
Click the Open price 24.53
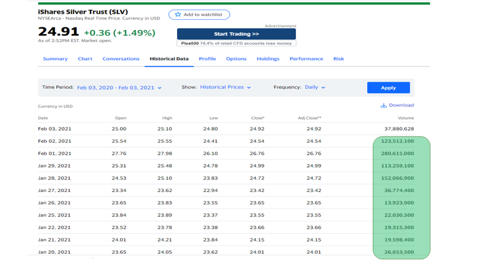119,178
